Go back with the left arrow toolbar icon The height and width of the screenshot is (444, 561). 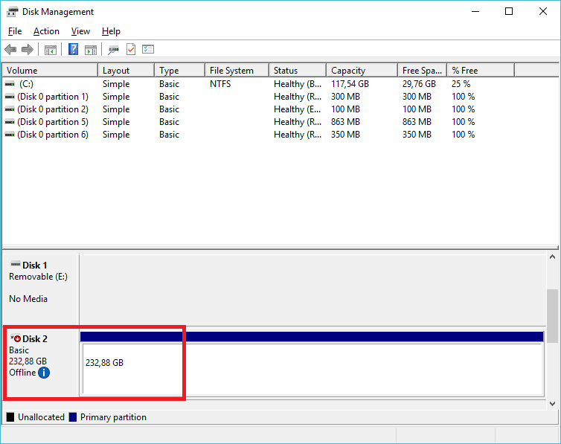[10, 49]
